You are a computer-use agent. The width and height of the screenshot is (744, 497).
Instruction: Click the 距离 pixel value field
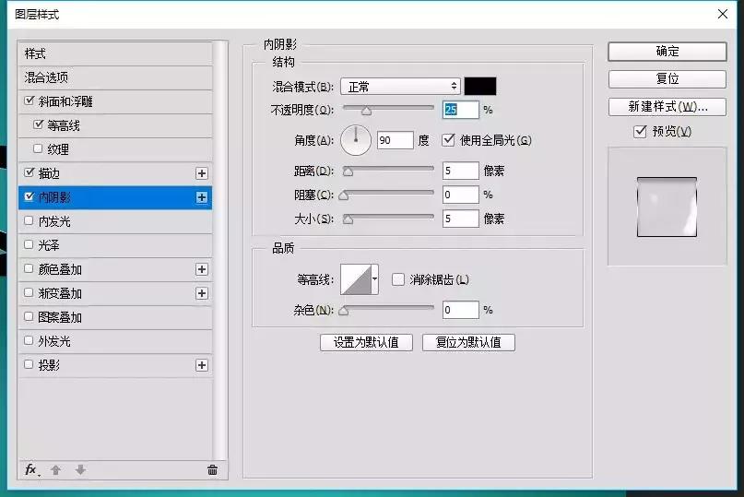(x=461, y=171)
